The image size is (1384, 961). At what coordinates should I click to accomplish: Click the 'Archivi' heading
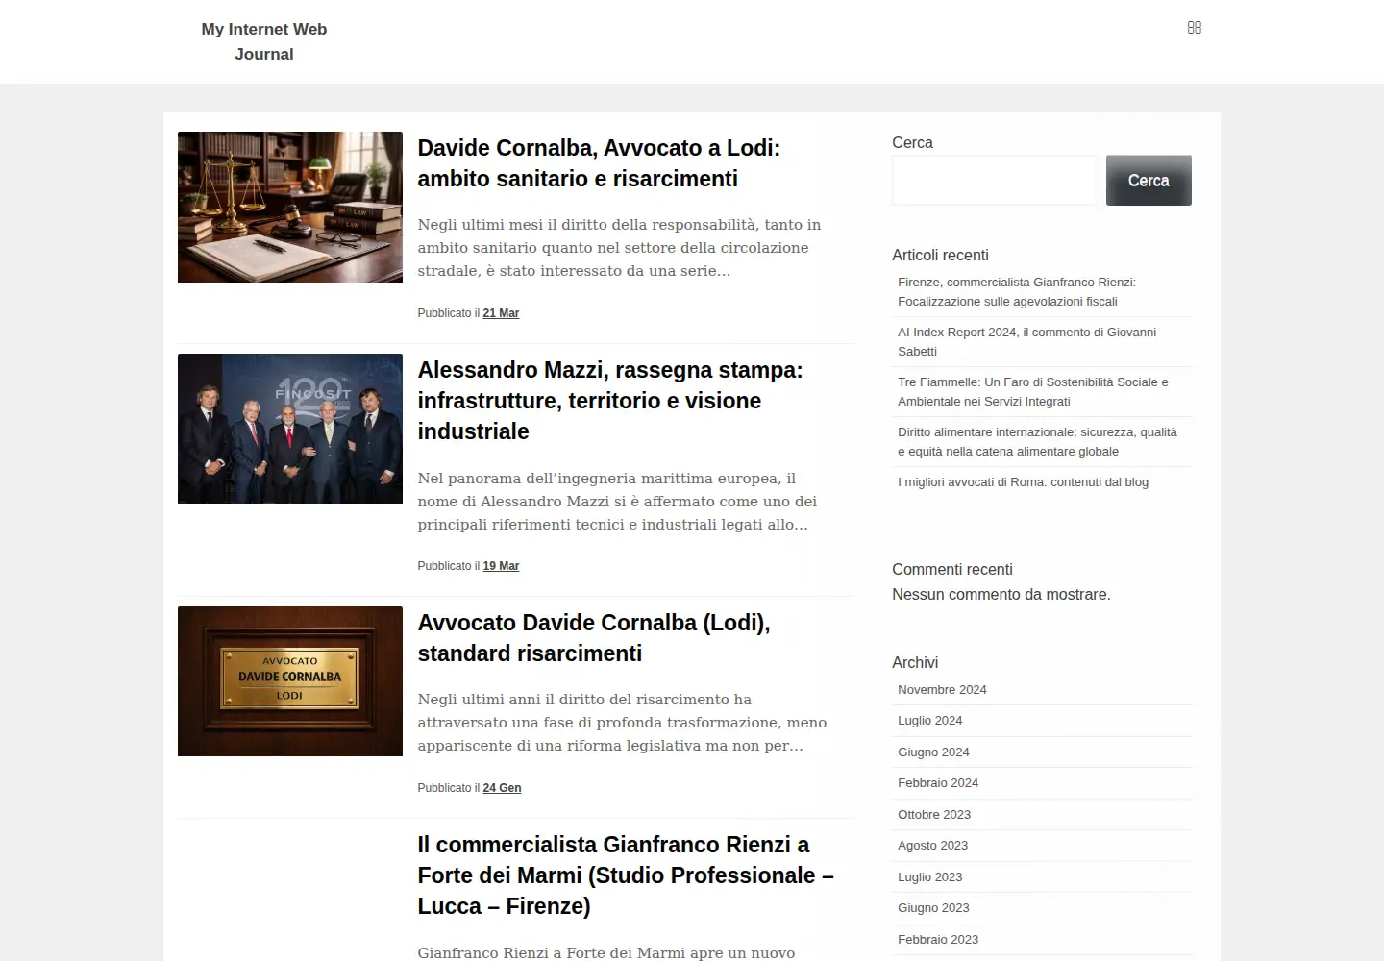(915, 663)
